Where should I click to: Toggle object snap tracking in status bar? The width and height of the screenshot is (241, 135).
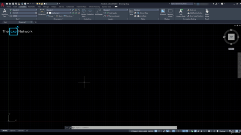[x=183, y=131]
